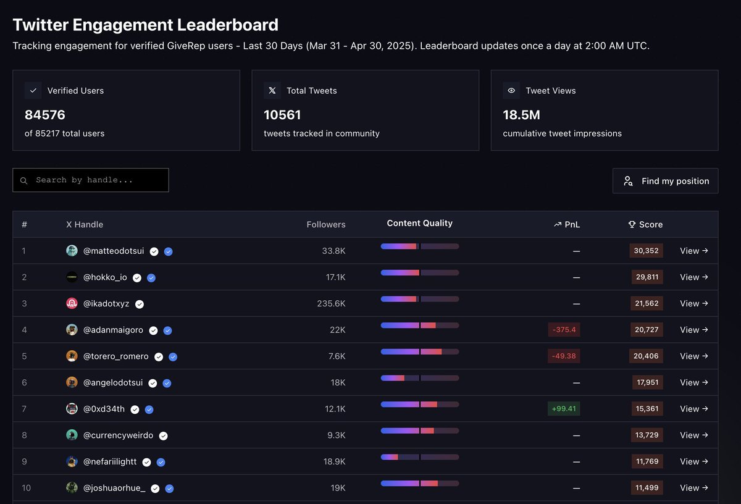Click the Verified Users checkmark icon
This screenshot has height=504, width=741.
click(x=33, y=90)
